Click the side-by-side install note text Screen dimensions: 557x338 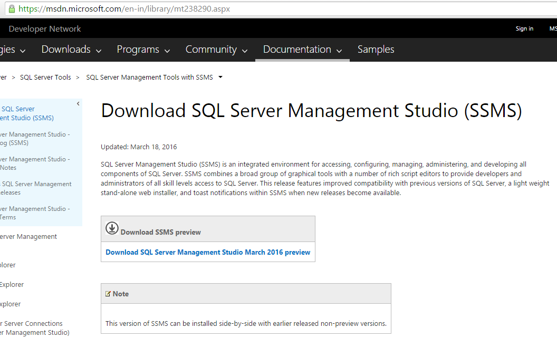click(246, 323)
